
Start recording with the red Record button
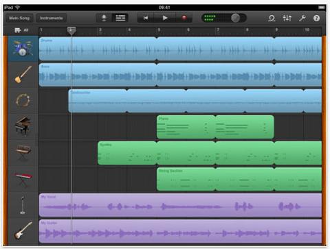click(x=184, y=18)
